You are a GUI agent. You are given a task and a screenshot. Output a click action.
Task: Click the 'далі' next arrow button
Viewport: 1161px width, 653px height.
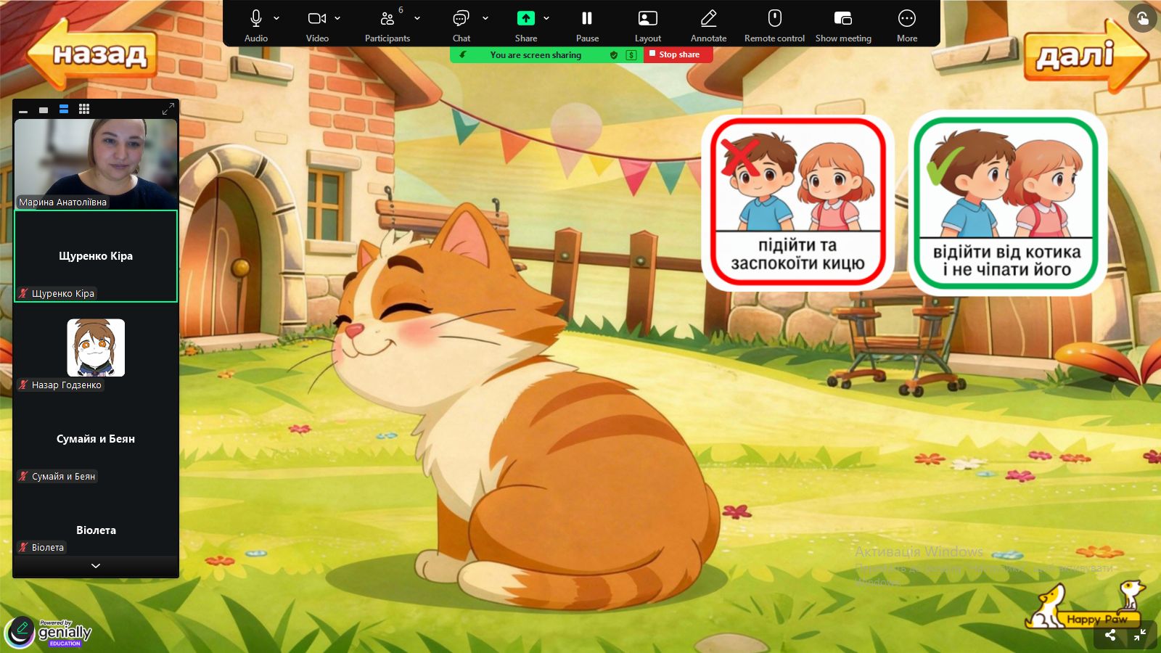1084,56
